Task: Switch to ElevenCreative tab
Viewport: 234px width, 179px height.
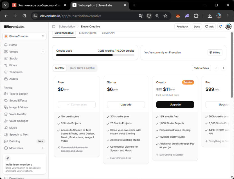Action: [x=64, y=33]
